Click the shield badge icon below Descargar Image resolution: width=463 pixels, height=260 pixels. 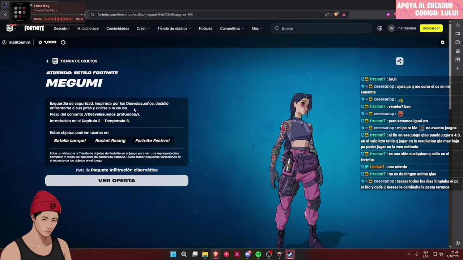click(x=443, y=42)
